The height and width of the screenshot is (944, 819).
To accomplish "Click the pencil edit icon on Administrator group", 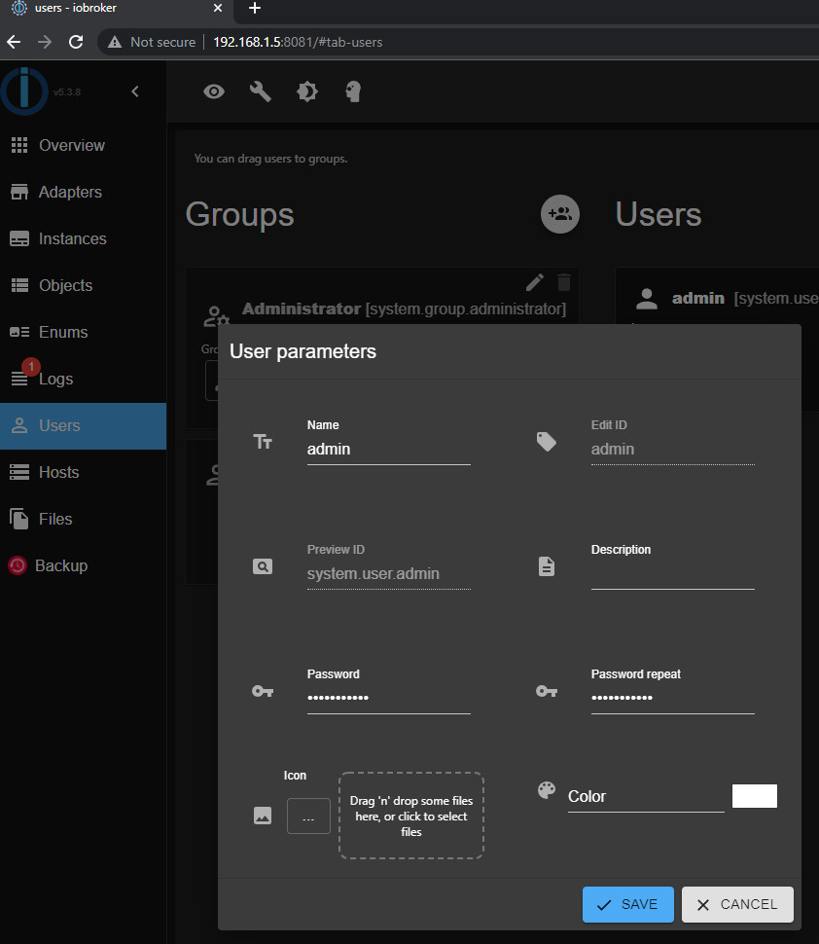I will pyautogui.click(x=534, y=282).
